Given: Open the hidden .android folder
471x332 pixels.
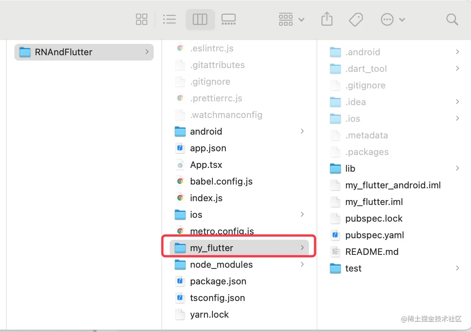Looking at the screenshot, I should [363, 52].
